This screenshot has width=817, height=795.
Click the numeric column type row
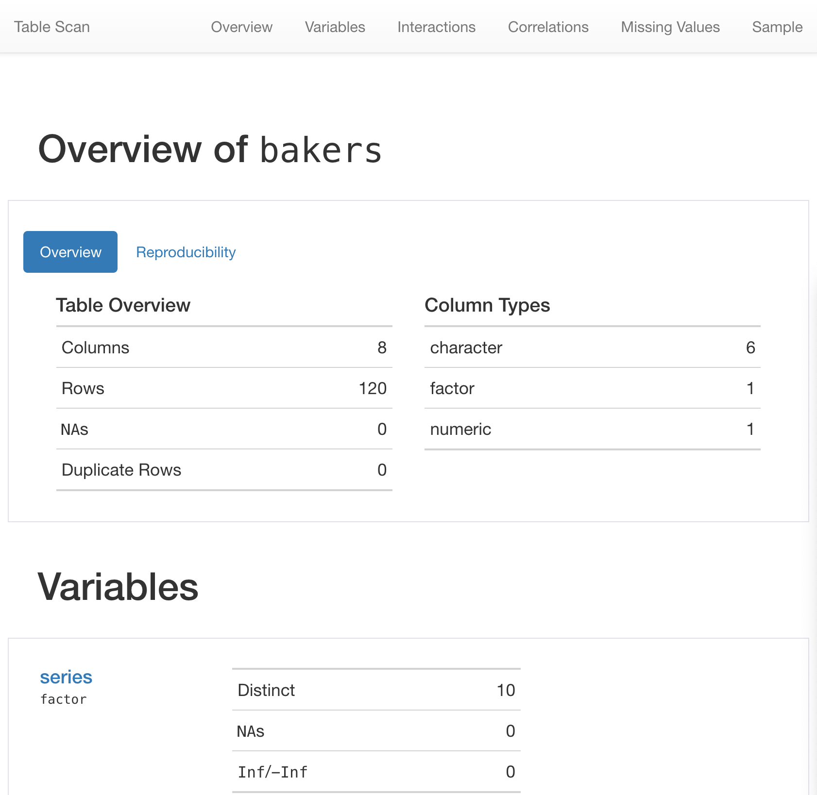[592, 429]
